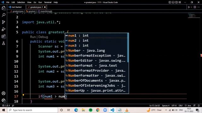Image resolution: width=202 pixels, height=113 pixels.
Task: Click the taskbar search box
Action: (33, 110)
